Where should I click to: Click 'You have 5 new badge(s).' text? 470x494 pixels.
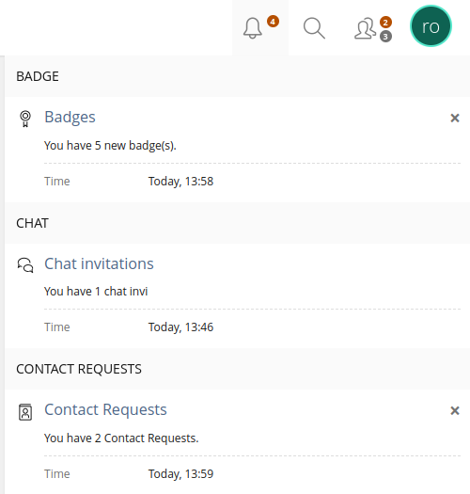[110, 146]
